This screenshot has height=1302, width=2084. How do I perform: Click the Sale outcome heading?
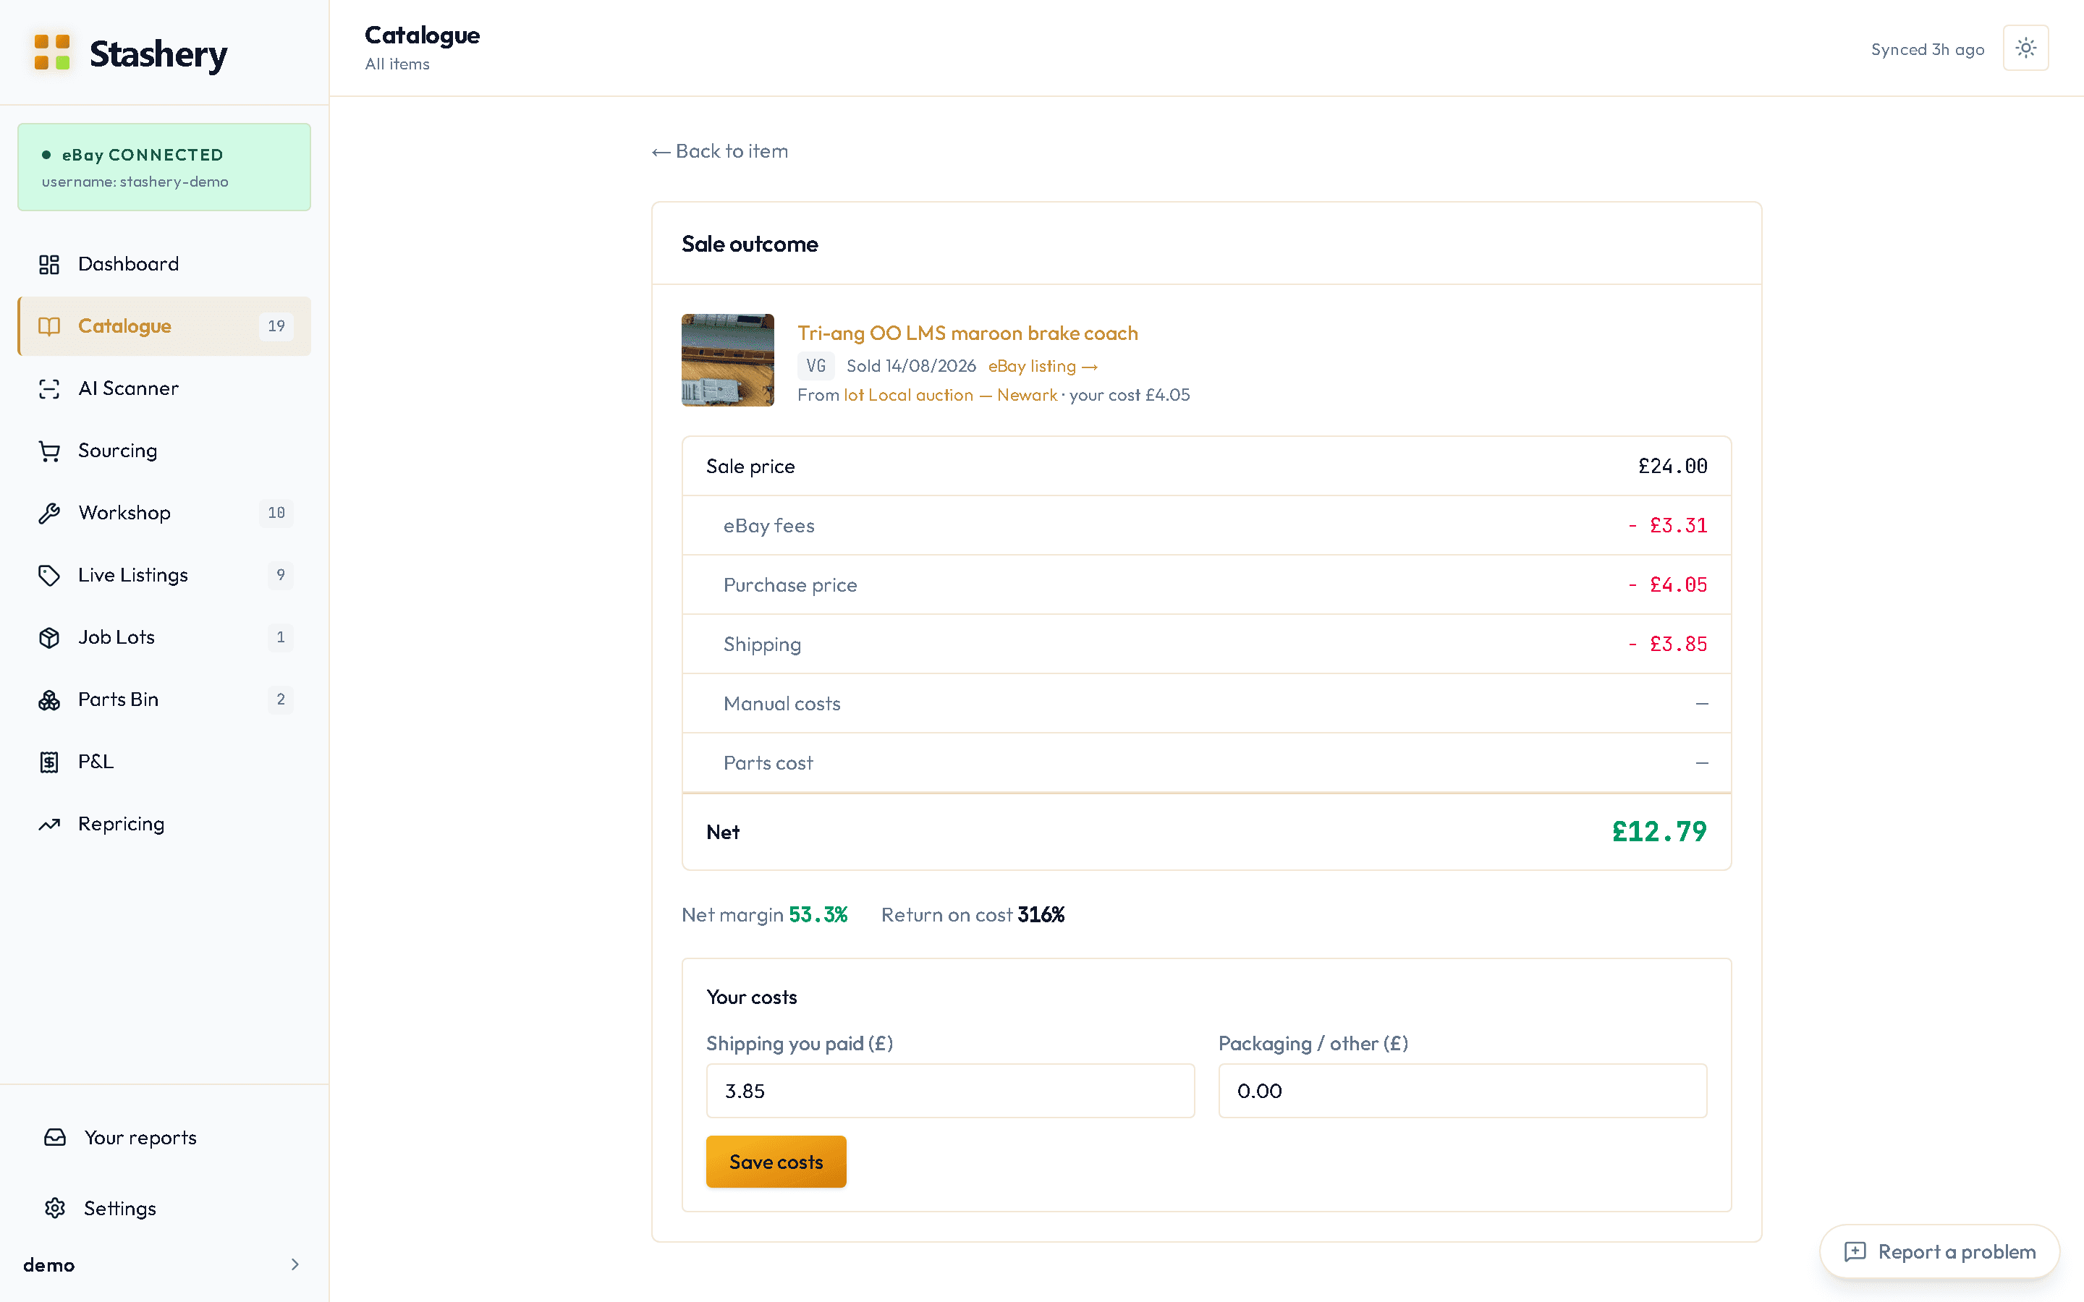point(749,244)
